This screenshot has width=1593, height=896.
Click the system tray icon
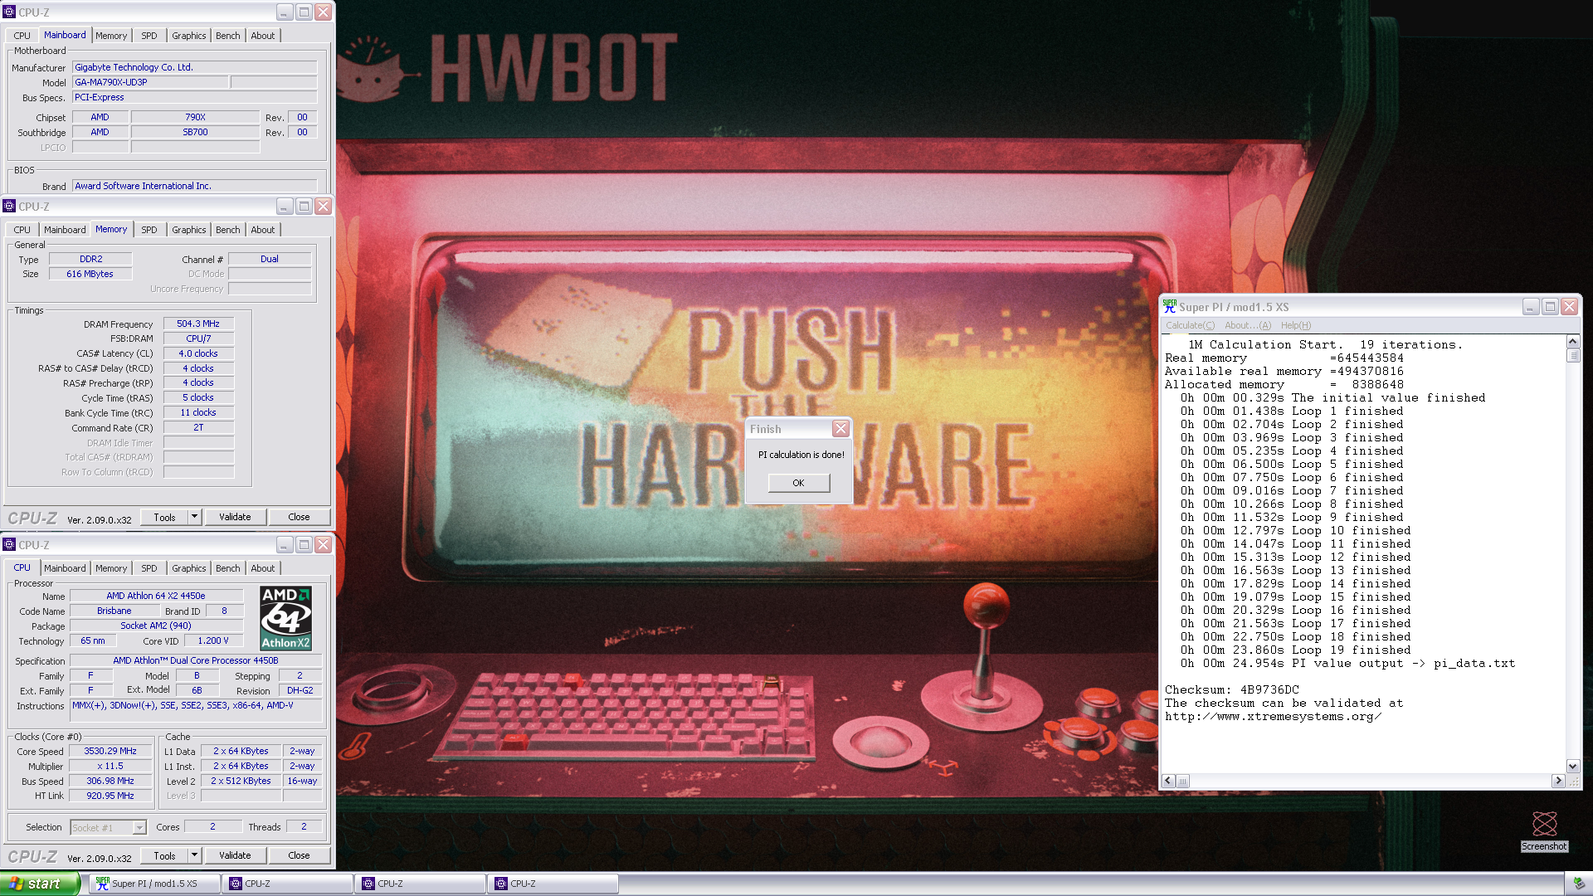click(1578, 884)
